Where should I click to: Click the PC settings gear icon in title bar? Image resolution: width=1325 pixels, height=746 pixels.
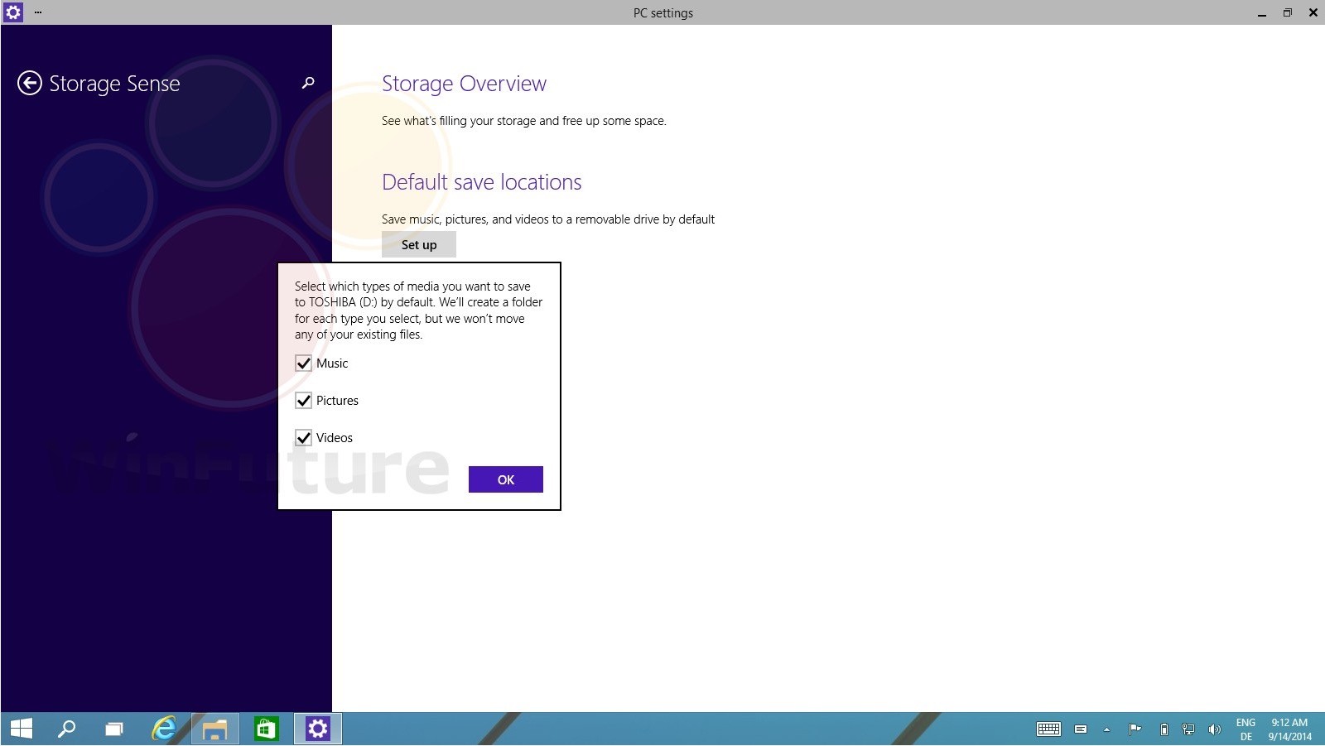(x=13, y=12)
